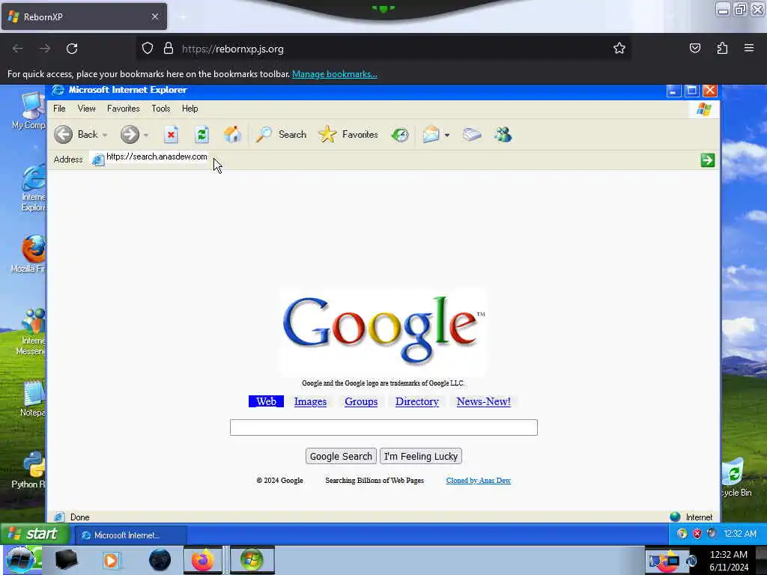Screen dimensions: 767x575
Task: Click the Google logo image
Action: (383, 331)
